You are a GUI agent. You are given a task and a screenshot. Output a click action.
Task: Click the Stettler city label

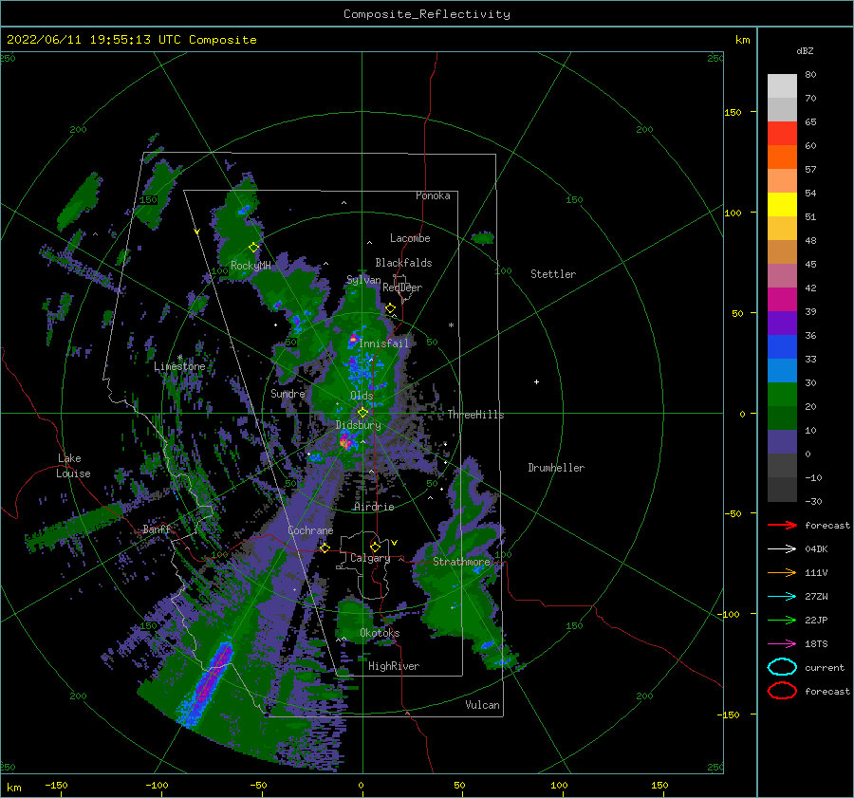(553, 274)
